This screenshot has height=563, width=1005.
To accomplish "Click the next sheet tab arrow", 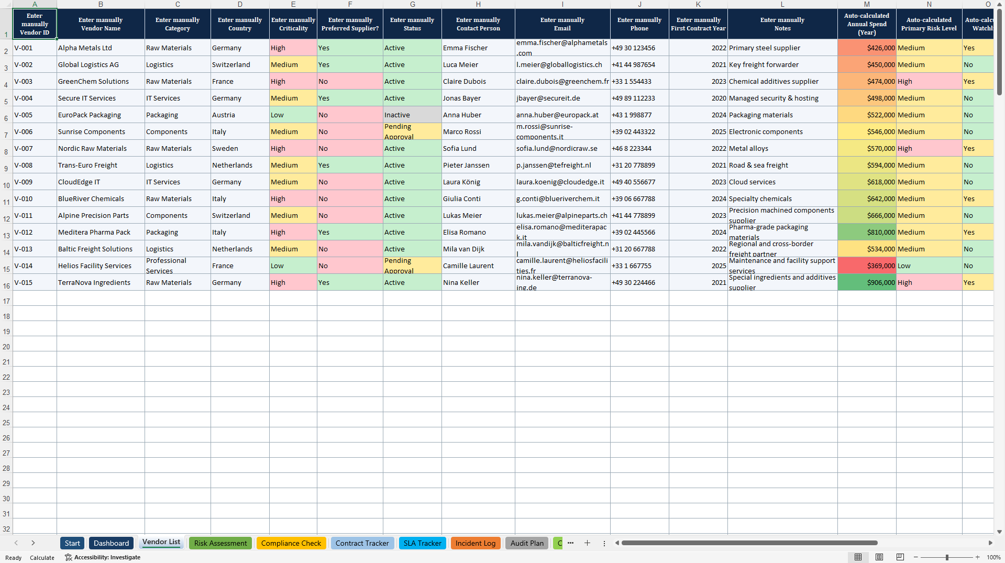I will (33, 543).
